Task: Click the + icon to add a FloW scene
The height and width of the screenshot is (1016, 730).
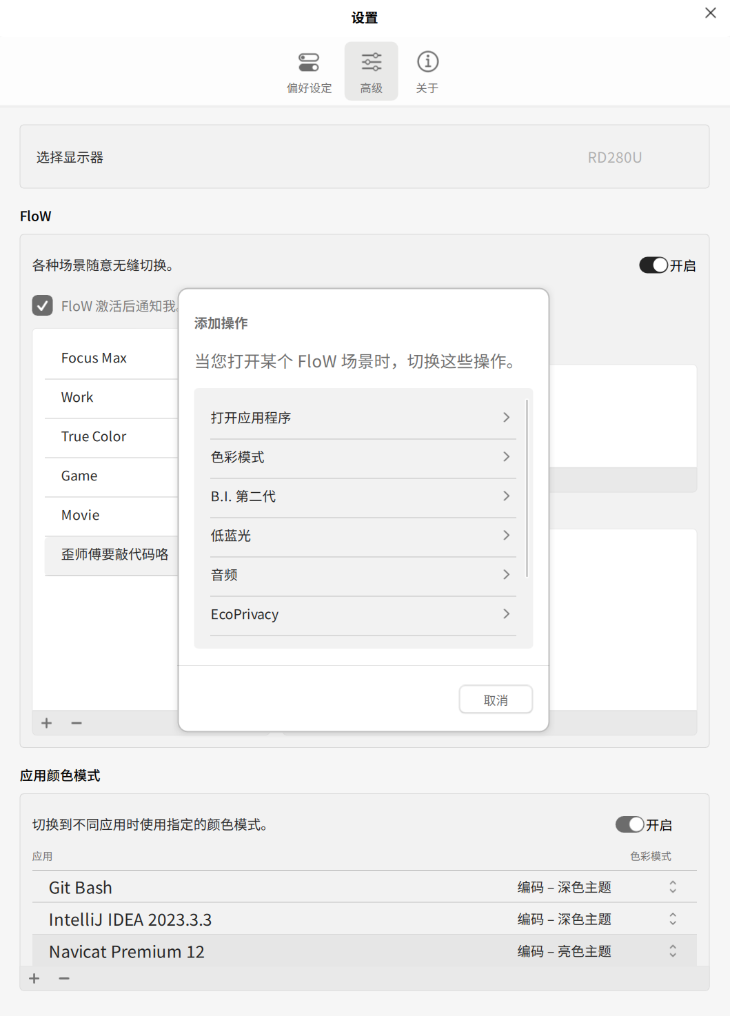Action: coord(45,722)
